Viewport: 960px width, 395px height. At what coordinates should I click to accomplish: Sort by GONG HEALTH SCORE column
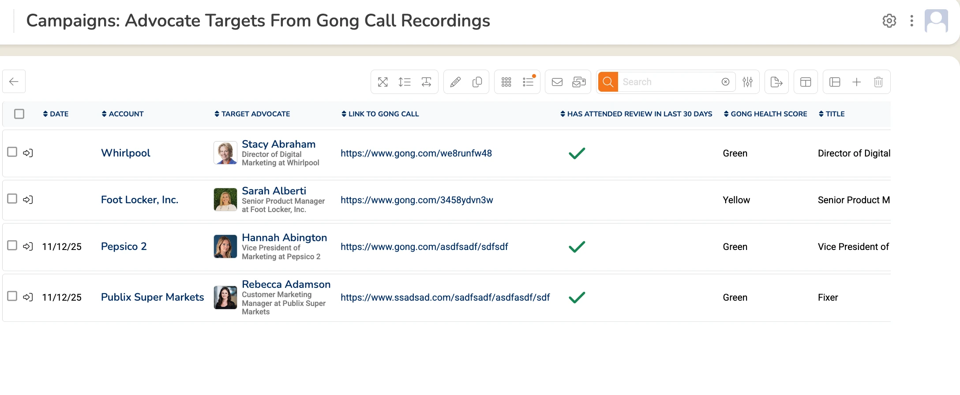[x=765, y=114]
